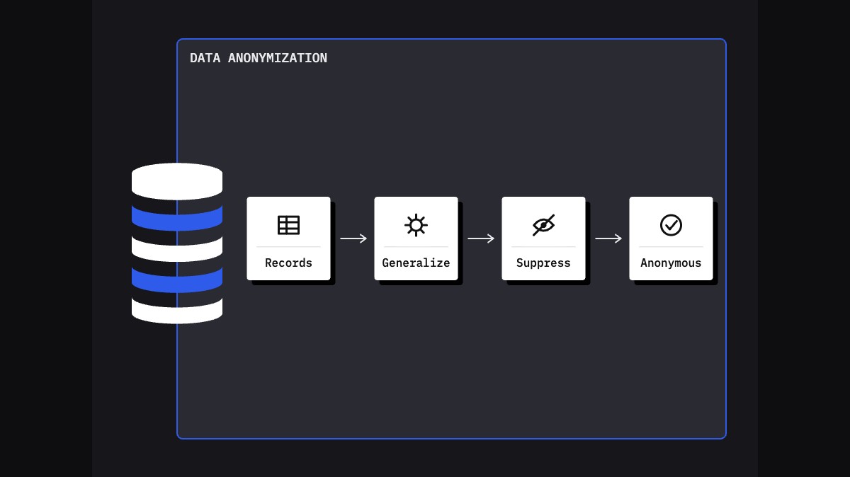The height and width of the screenshot is (477, 850).
Task: Click the checkmark circle Anonymous icon
Action: [x=671, y=225]
